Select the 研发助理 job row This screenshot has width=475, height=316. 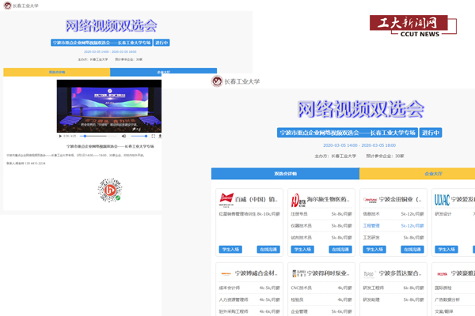pos(393,299)
